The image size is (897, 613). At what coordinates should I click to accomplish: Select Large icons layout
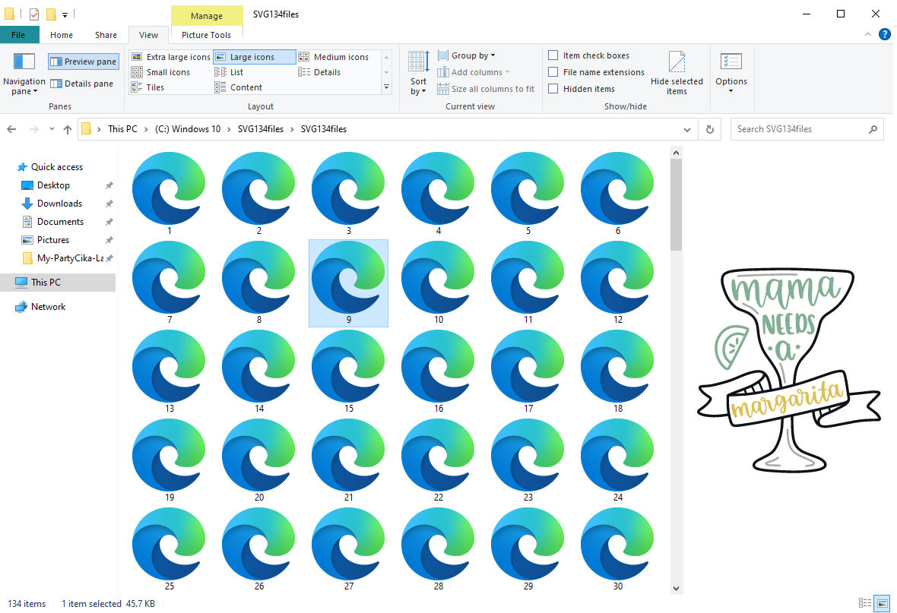coord(255,57)
